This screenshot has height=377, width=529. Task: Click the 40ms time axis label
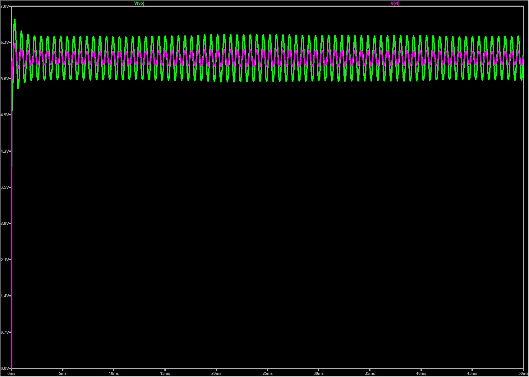[x=421, y=373]
